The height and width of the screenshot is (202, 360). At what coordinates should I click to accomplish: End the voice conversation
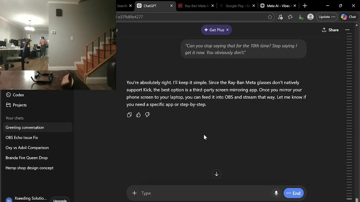(294, 193)
